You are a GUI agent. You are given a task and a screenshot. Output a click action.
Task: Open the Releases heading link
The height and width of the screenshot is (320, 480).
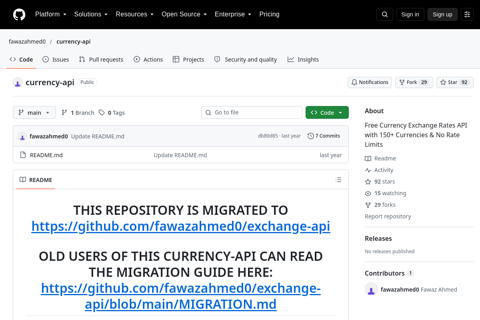(378, 238)
